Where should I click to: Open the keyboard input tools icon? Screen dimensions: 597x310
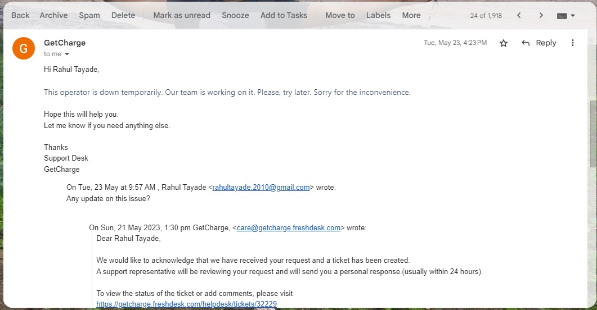click(562, 16)
